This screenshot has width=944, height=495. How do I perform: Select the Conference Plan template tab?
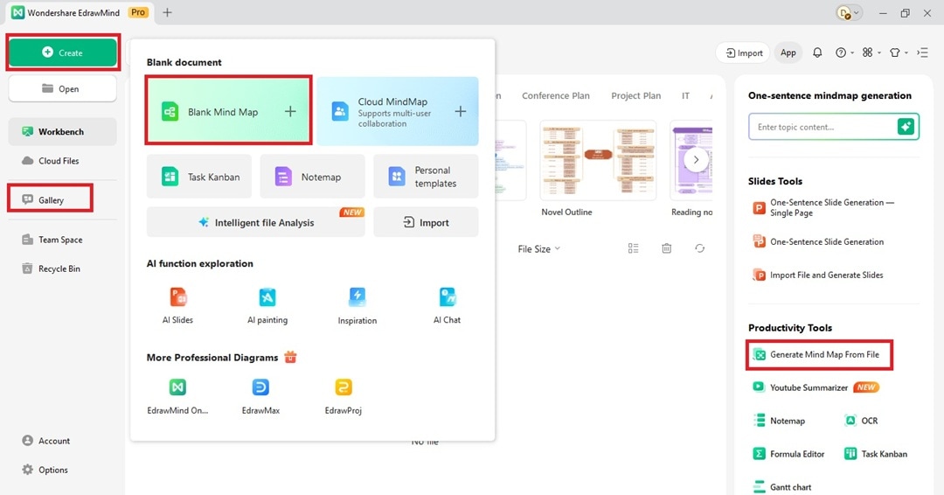(x=556, y=95)
